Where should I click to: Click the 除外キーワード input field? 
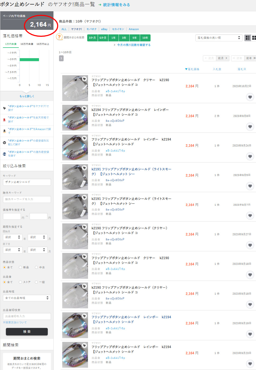[x=27, y=199]
